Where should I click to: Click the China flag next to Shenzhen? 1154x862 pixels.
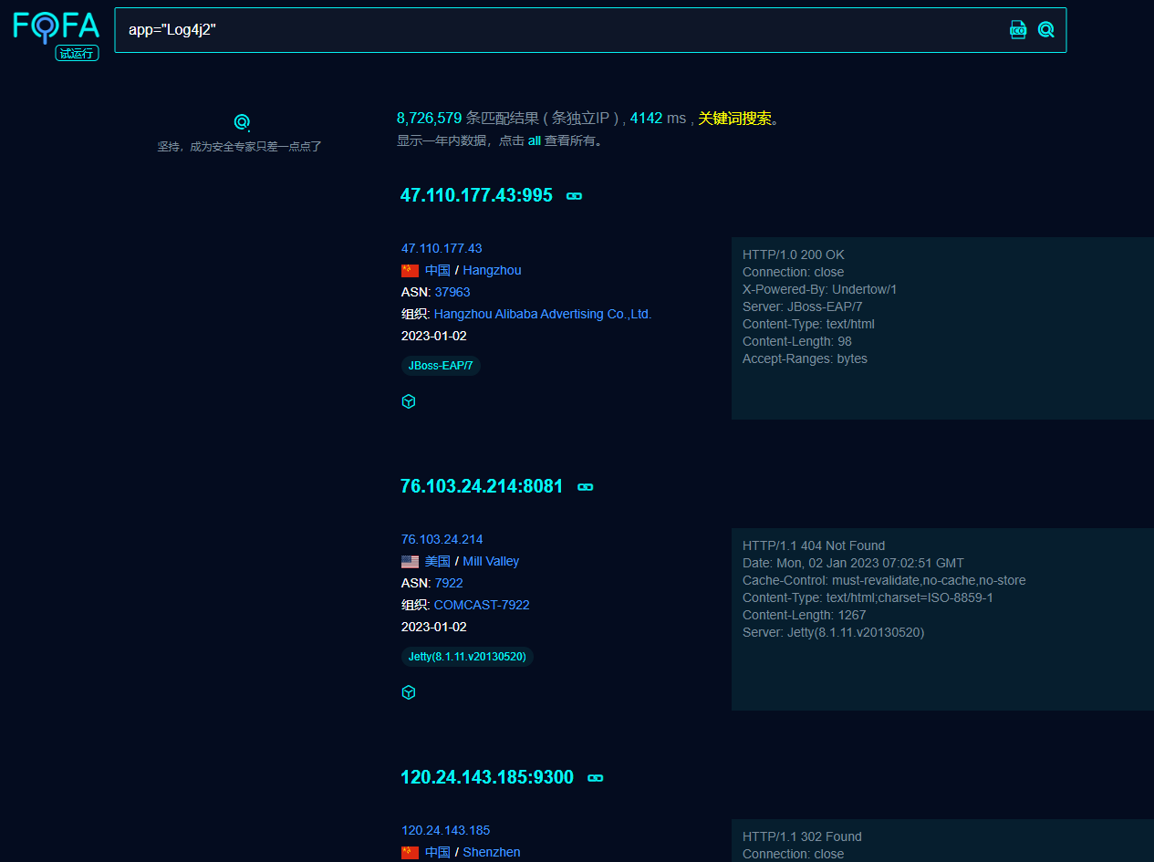tap(410, 853)
